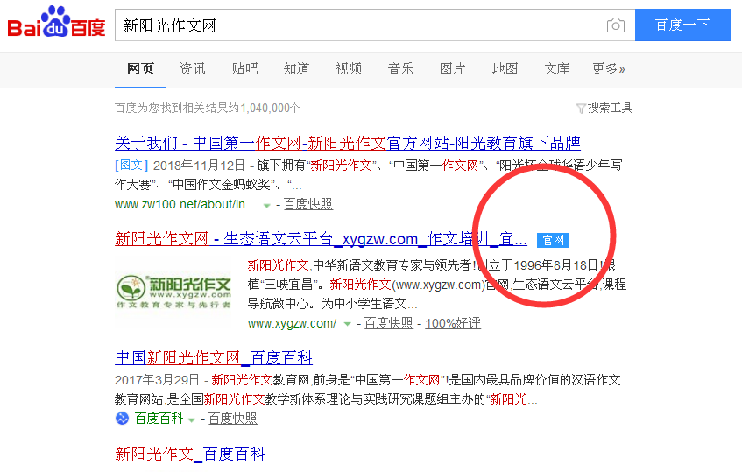Click result count text 1,040,000个
This screenshot has height=472, width=742.
click(x=270, y=108)
